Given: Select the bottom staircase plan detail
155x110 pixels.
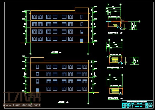Looking at the screenshot, I should pyautogui.click(x=115, y=91).
